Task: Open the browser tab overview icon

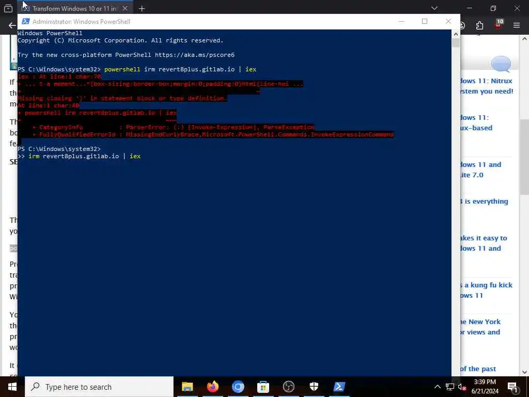Action: pyautogui.click(x=8, y=8)
